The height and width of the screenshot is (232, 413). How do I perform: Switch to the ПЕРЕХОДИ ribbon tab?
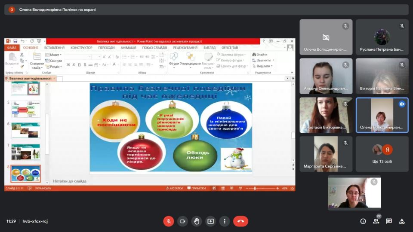click(106, 48)
